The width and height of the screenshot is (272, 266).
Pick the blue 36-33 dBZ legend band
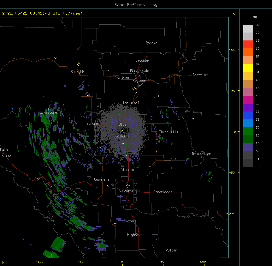[248, 115]
